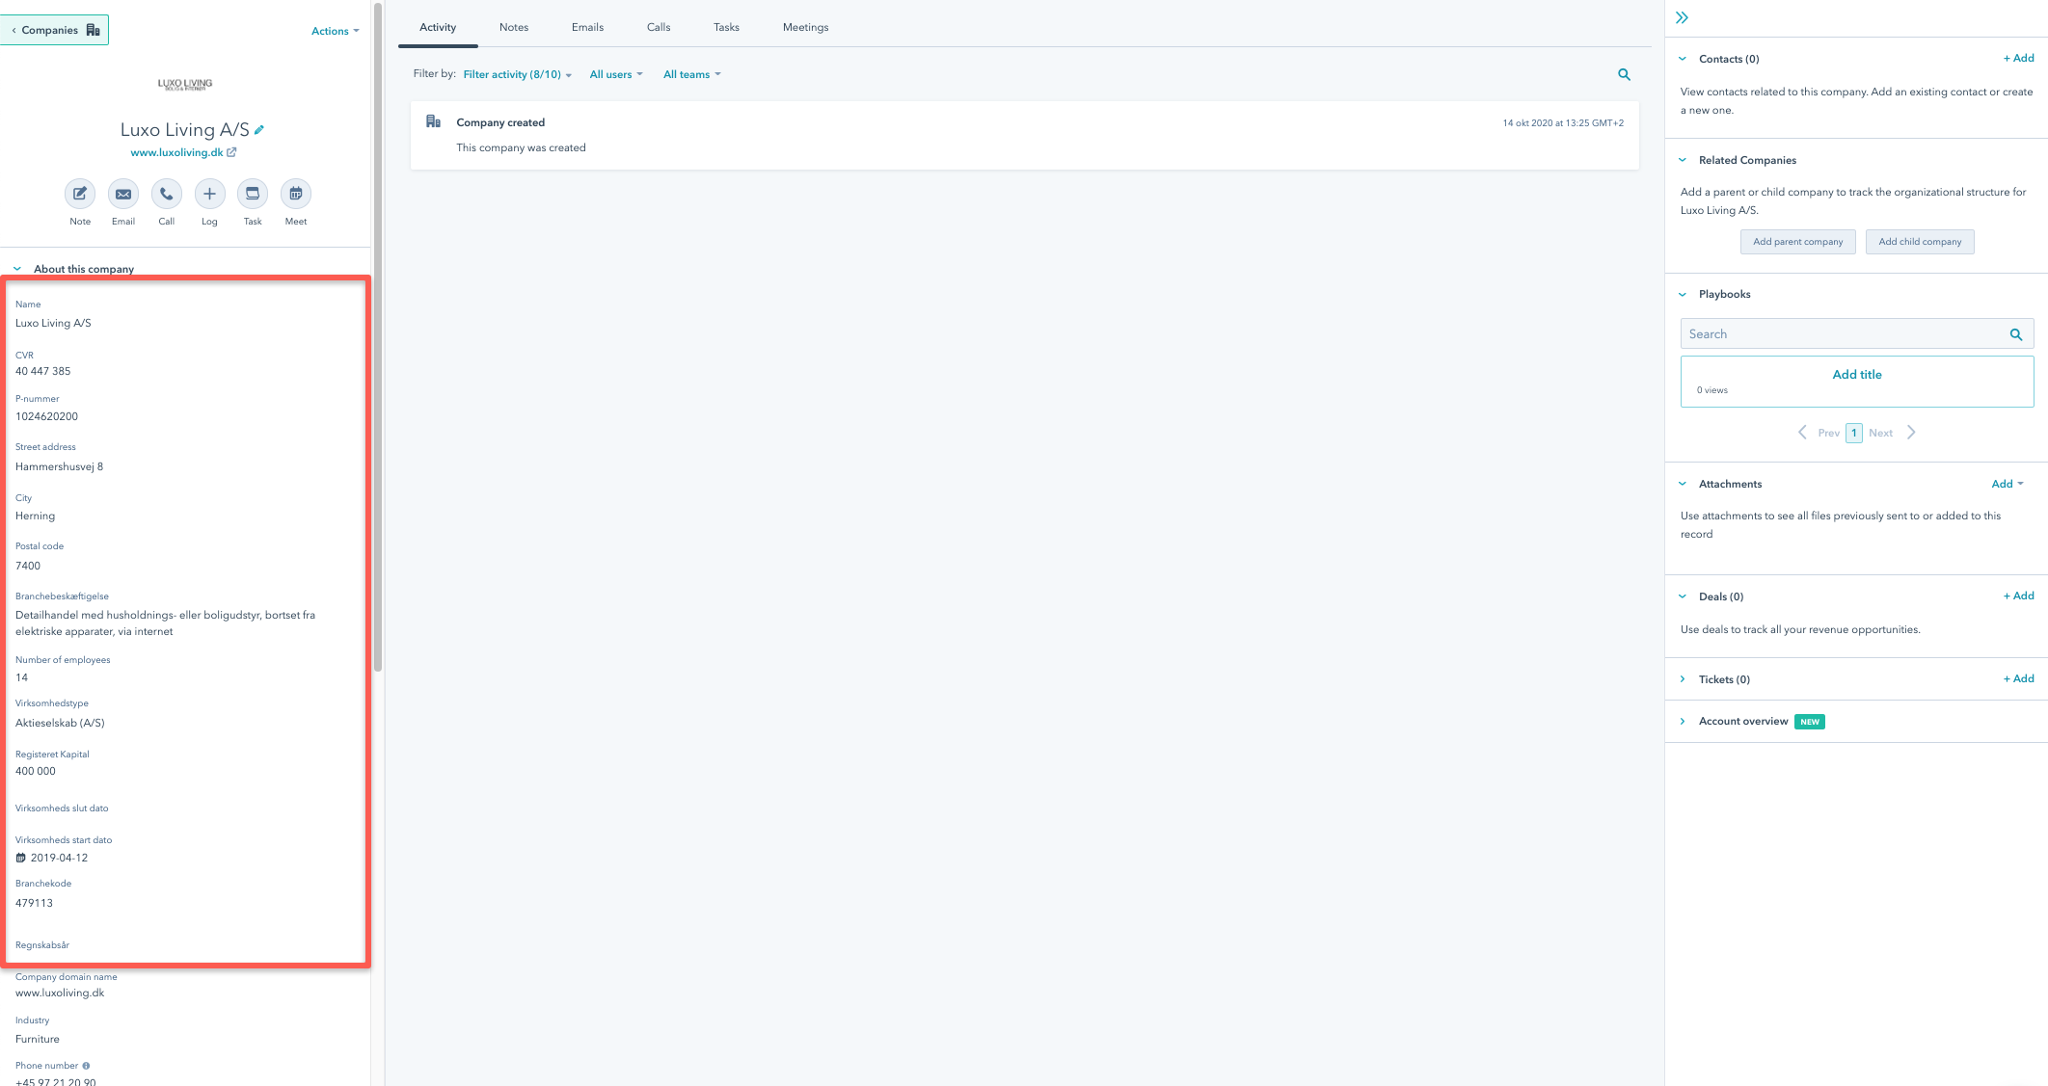The image size is (2048, 1086).
Task: Click the Phone number info icon
Action: tap(86, 1066)
